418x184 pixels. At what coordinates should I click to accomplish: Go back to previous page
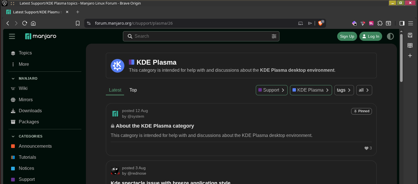coord(8,23)
